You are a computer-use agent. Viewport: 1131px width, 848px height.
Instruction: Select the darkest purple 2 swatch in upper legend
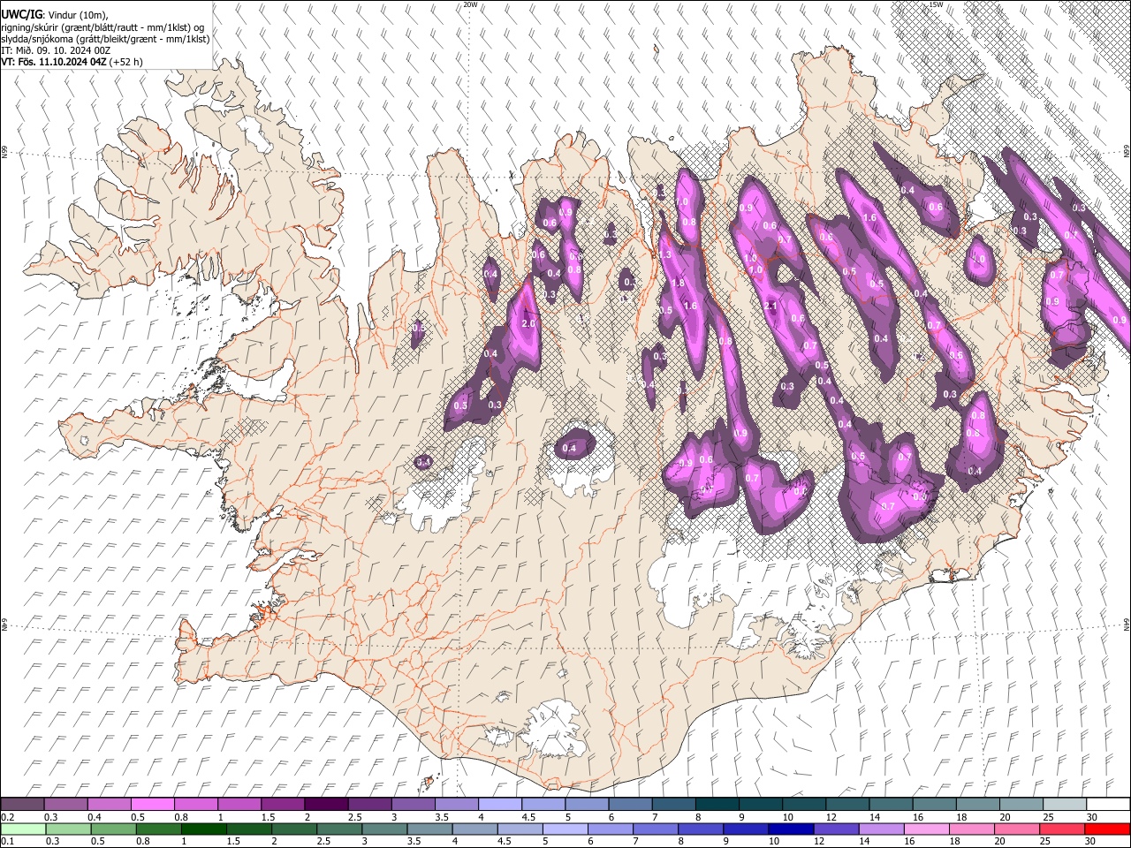tap(325, 805)
